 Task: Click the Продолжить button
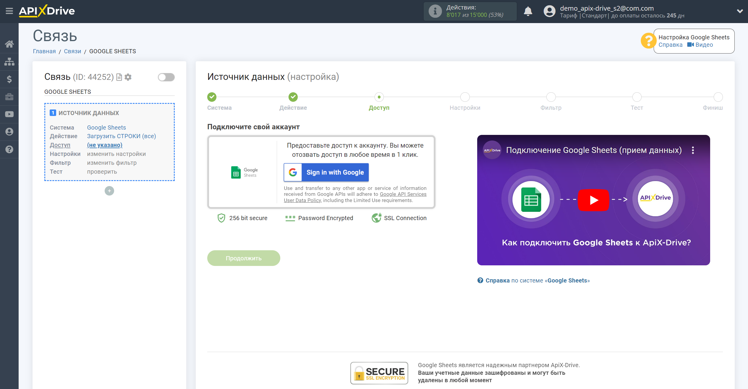click(x=244, y=258)
